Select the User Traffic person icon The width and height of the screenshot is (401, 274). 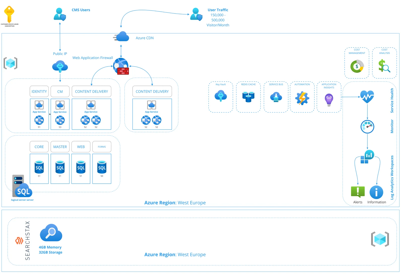coord(196,14)
